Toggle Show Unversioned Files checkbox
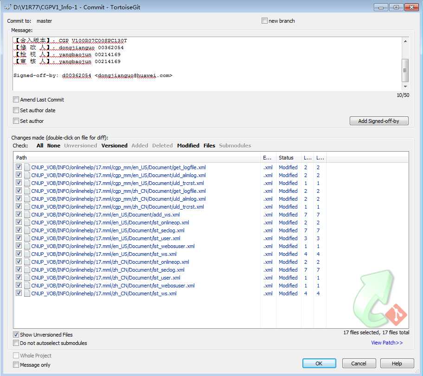The width and height of the screenshot is (423, 376). click(16, 335)
